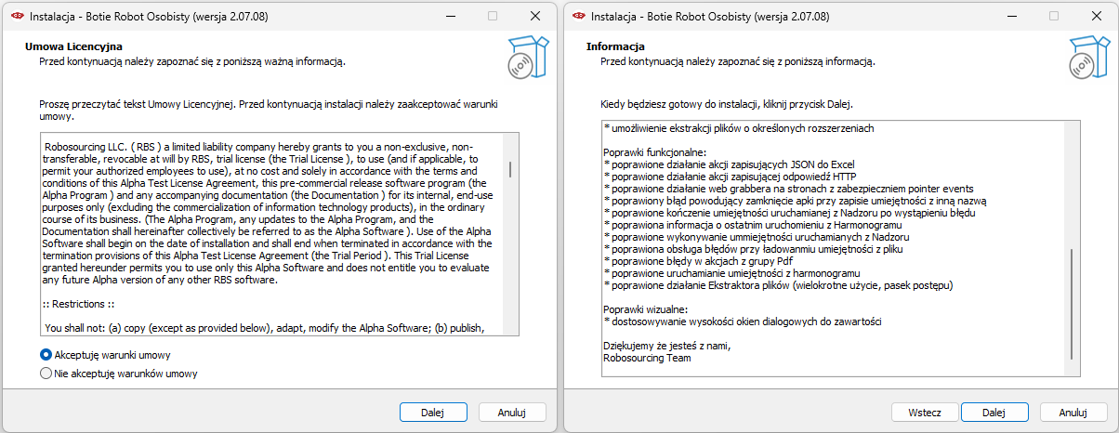Cancel setup with Anuluj in Informacja window

click(x=1073, y=412)
